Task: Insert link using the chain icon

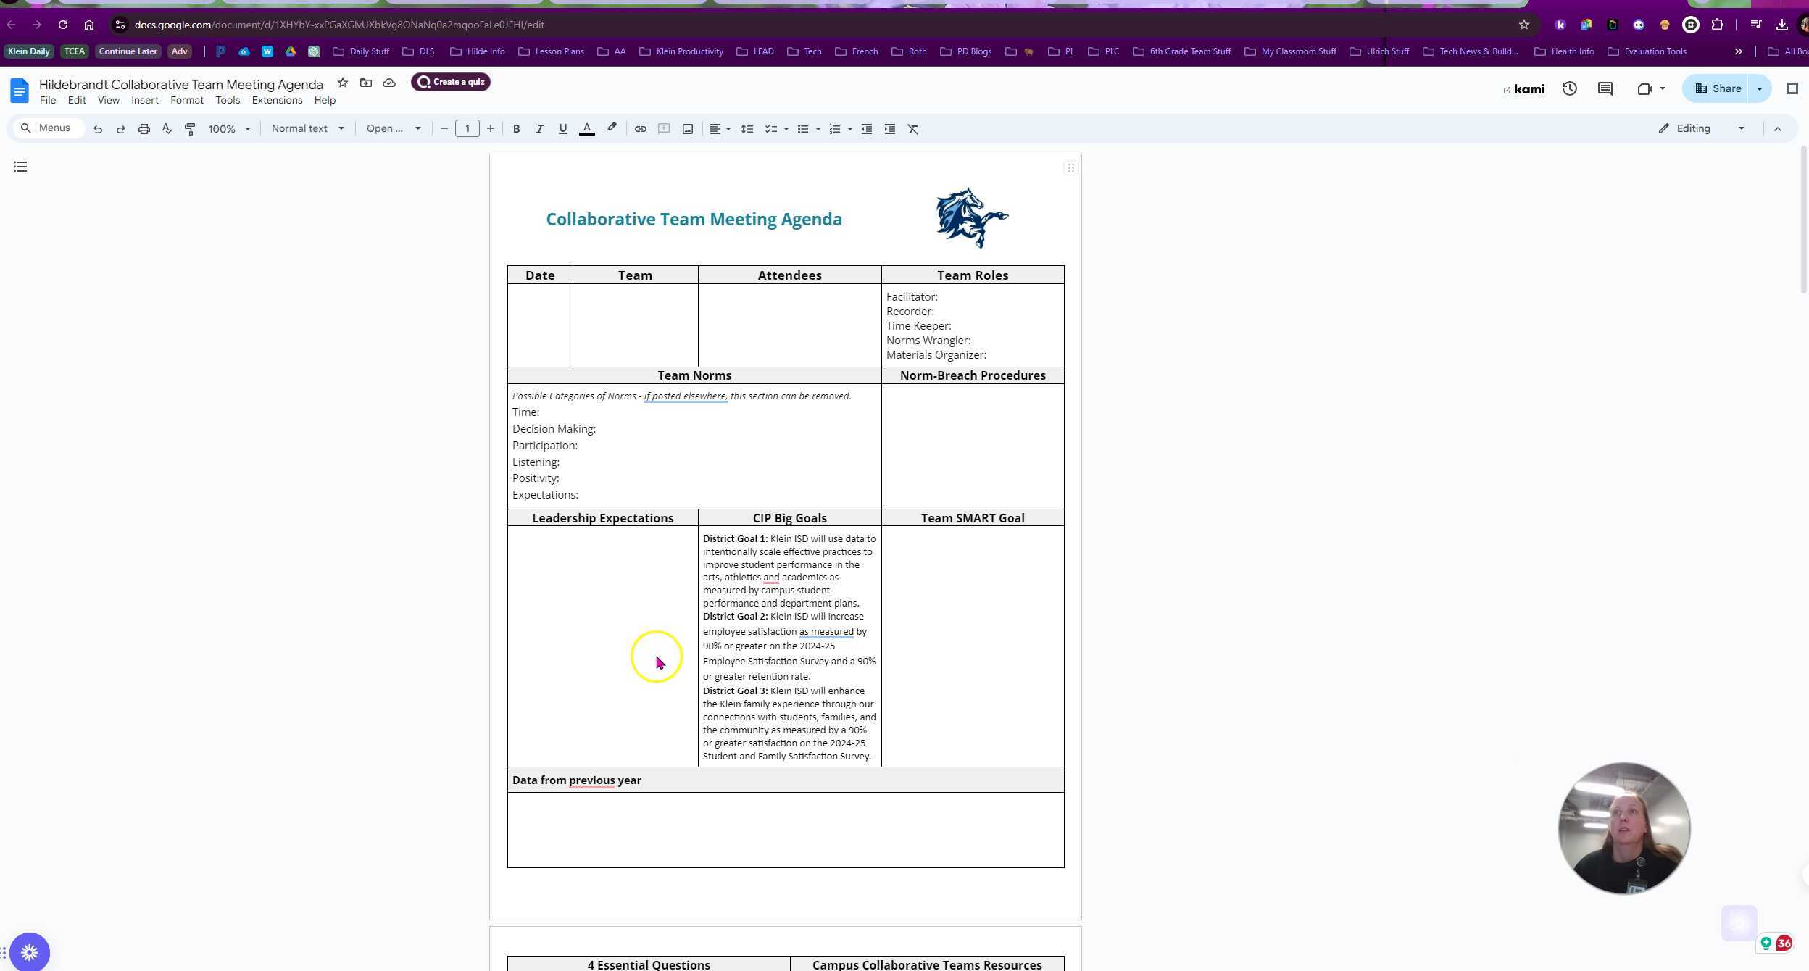Action: pos(641,129)
